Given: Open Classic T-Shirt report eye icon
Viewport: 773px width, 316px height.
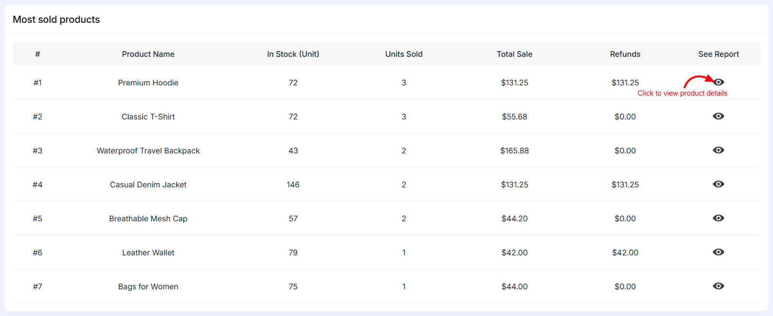Looking at the screenshot, I should (x=719, y=116).
